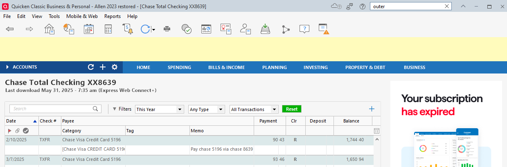Open the dropdown arrow beside One Step Update
This screenshot has width=507, height=167.
coord(153,29)
